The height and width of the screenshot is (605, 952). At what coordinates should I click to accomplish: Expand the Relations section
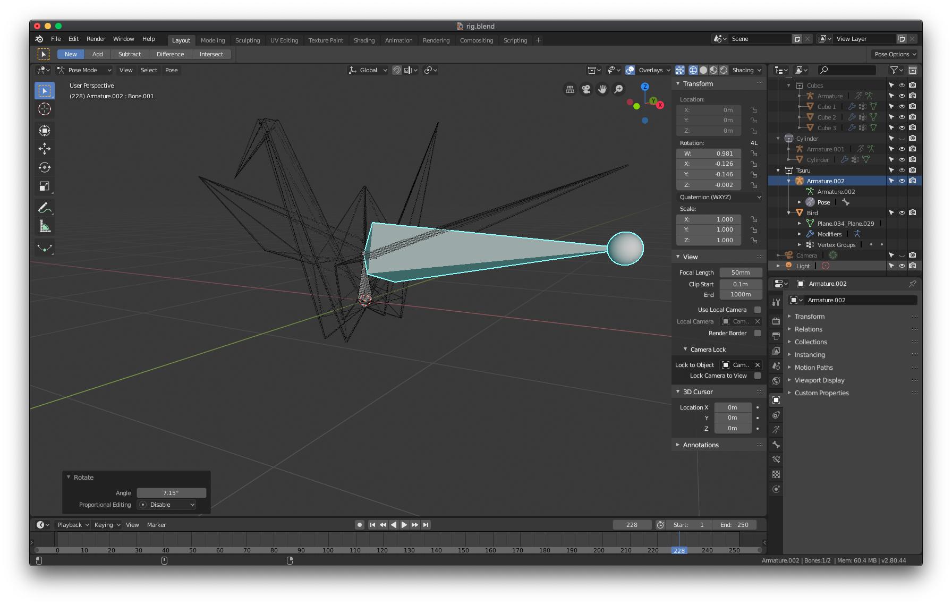point(808,329)
